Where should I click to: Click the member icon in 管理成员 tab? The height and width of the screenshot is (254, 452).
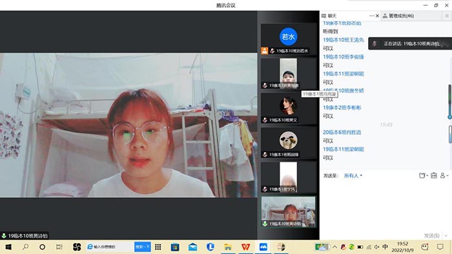(385, 16)
